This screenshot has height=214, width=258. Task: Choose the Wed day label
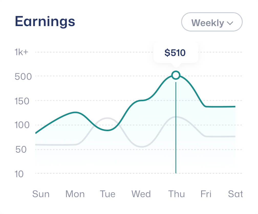(141, 194)
